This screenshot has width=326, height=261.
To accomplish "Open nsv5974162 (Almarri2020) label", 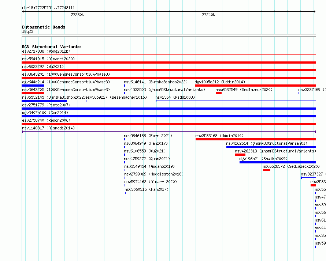I will 151,182.
